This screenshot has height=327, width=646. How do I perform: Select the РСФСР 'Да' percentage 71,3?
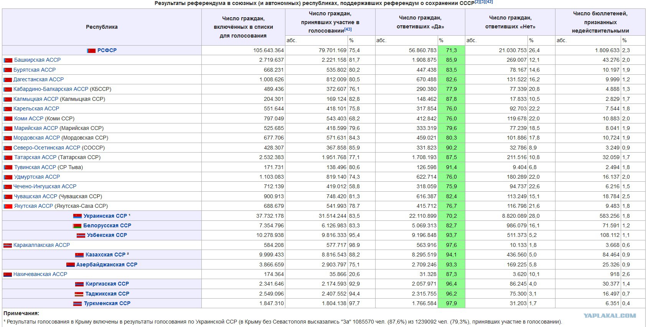tap(452, 50)
